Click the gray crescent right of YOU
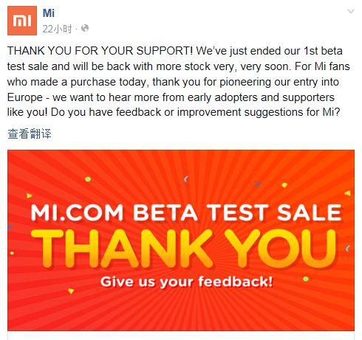The height and width of the screenshot is (340, 362). 347,249
